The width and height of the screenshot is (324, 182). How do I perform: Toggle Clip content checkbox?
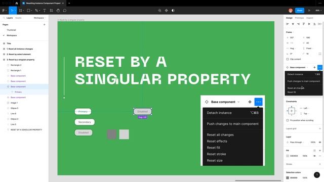(x=288, y=59)
